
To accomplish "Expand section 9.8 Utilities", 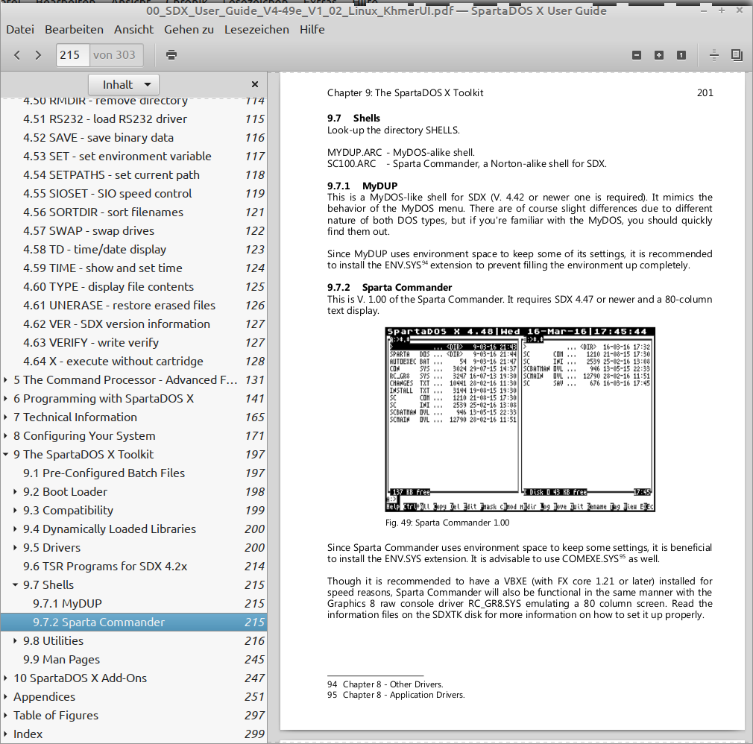I will (15, 641).
